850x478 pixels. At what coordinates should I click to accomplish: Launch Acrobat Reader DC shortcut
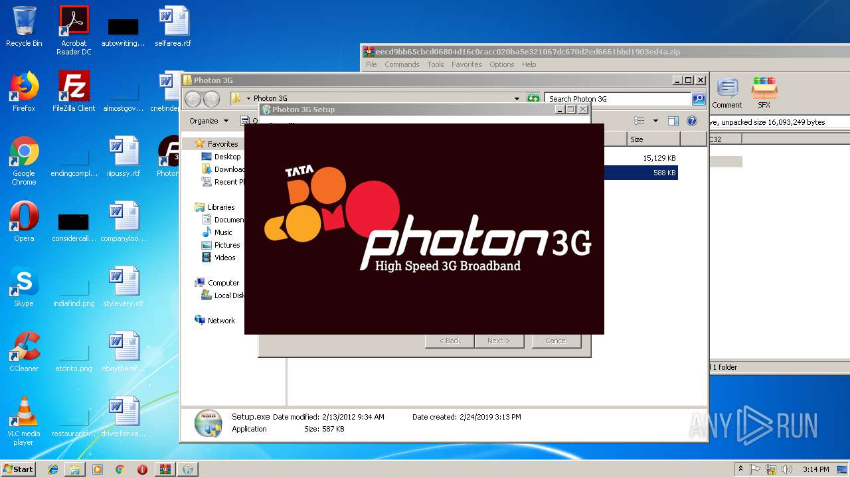tap(74, 31)
